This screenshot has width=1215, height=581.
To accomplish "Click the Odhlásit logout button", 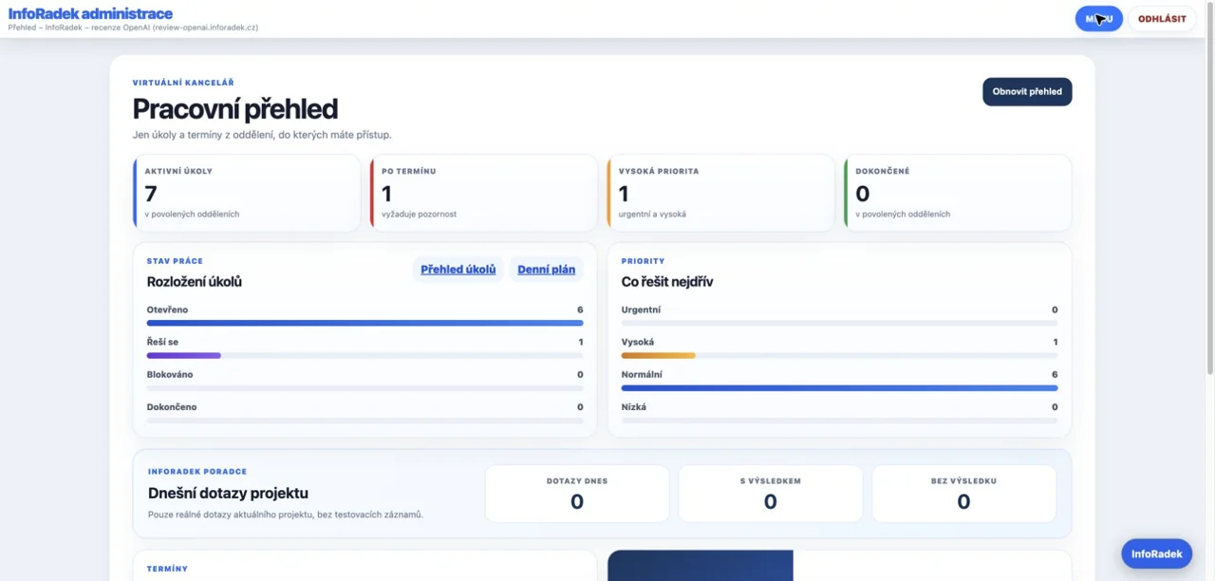I will [1162, 19].
